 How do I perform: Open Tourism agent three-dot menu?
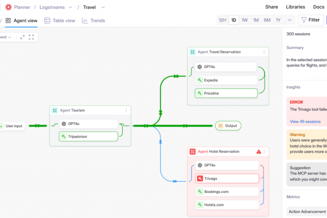click(x=126, y=110)
